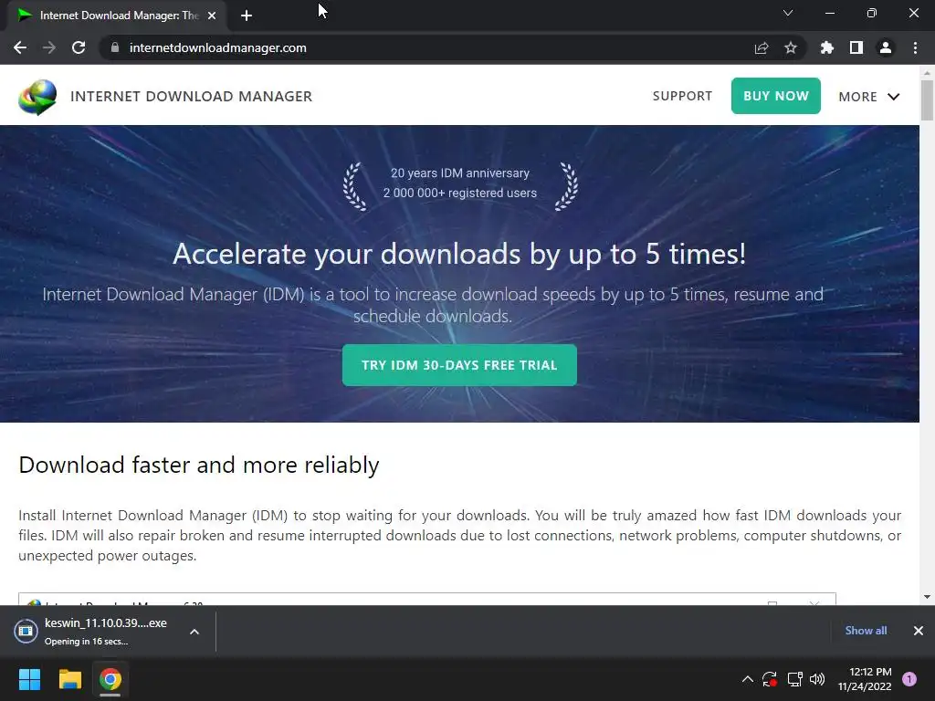
Task: Click the browser forward arrow
Action: [49, 47]
